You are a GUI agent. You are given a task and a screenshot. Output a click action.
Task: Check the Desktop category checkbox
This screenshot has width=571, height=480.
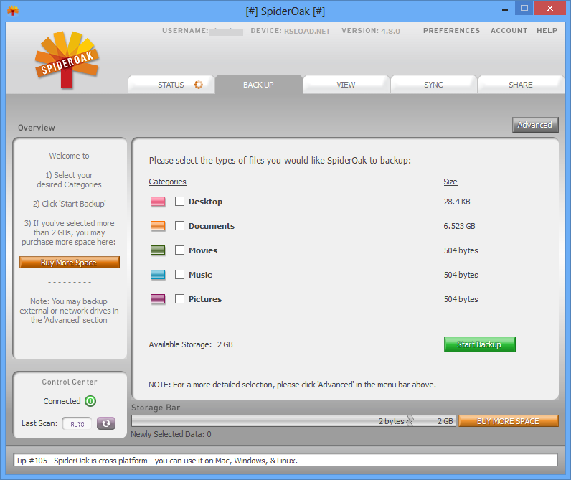click(179, 202)
